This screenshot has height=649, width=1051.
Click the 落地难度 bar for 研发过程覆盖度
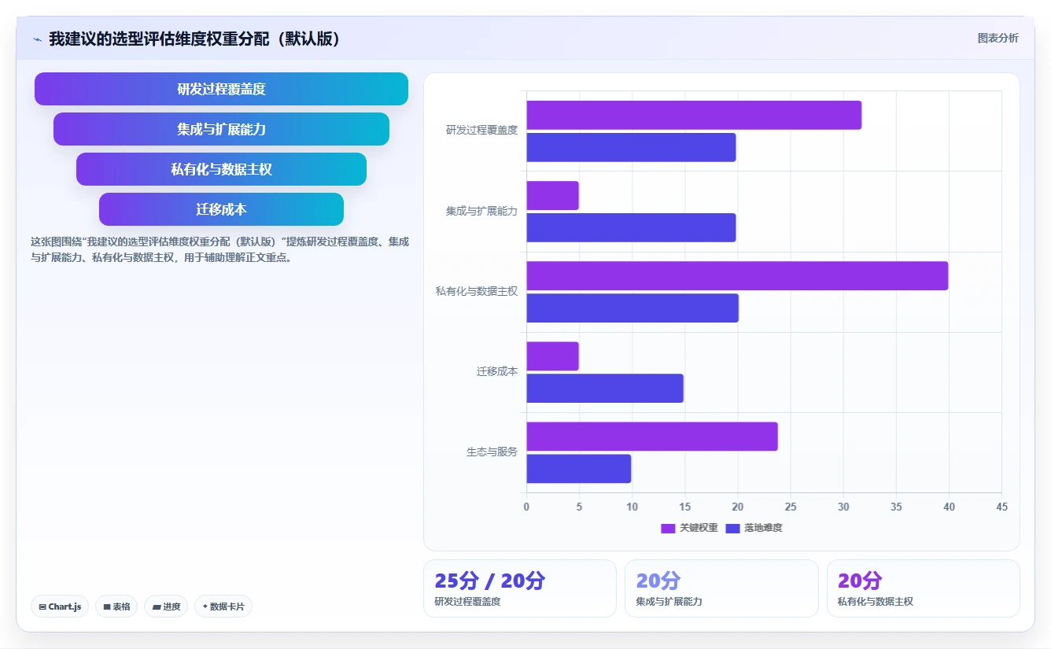pos(631,147)
